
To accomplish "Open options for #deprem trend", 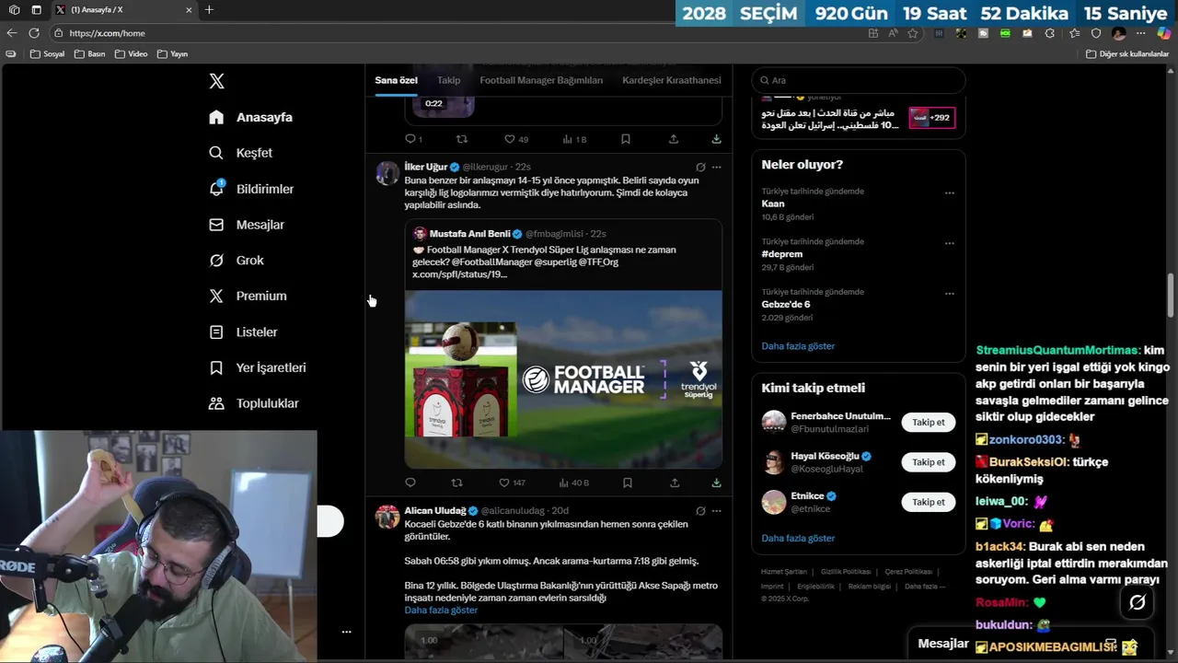I will [949, 244].
